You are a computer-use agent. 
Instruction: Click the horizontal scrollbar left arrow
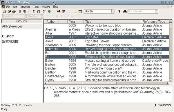click(x=46, y=83)
